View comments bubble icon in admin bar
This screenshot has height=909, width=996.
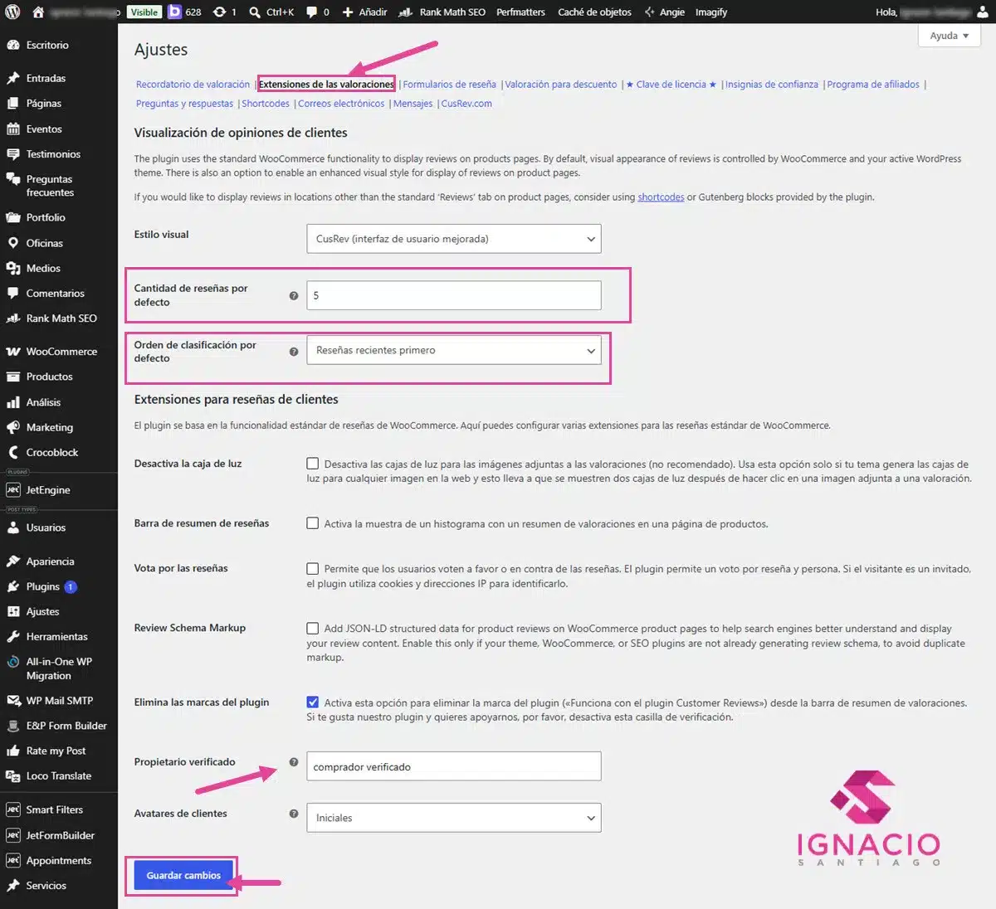tap(311, 12)
